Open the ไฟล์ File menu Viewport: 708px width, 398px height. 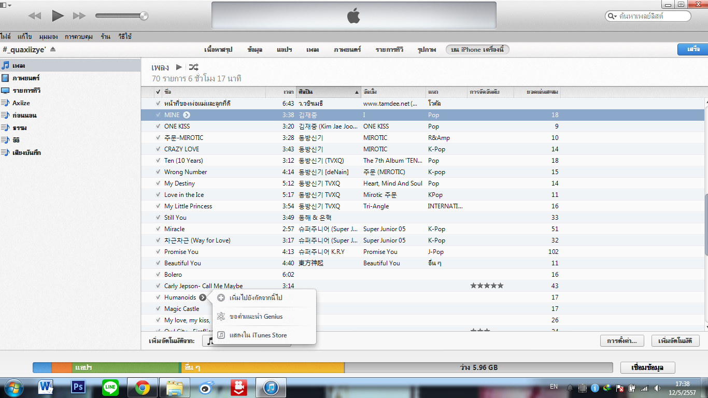point(6,37)
